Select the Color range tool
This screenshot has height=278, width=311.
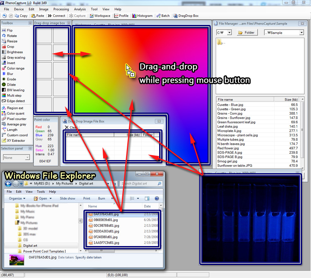15,68
